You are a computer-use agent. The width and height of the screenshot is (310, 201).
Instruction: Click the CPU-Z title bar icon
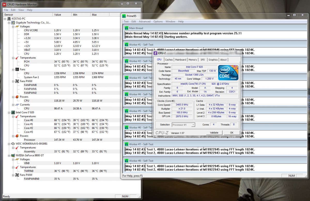(x=156, y=53)
